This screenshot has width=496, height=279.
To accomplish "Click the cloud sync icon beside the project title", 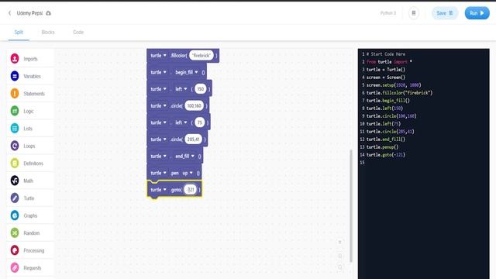I will (48, 13).
